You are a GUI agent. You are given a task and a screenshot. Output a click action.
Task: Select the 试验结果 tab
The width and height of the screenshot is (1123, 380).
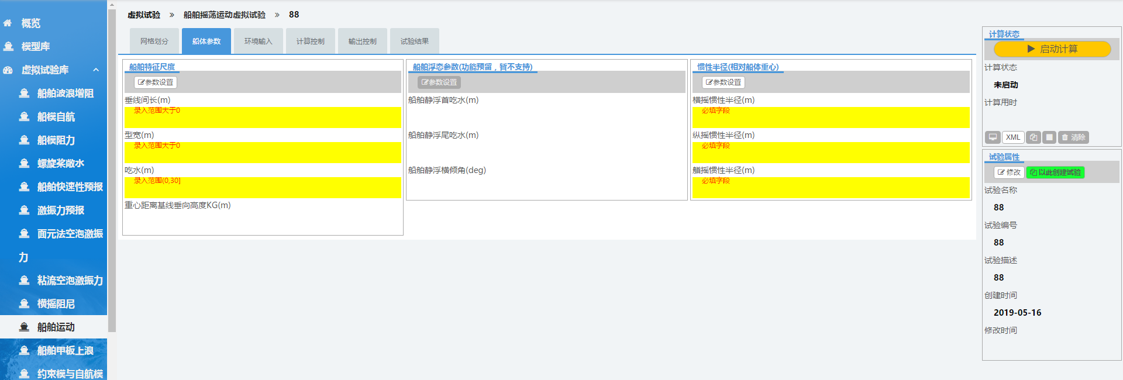pos(415,42)
